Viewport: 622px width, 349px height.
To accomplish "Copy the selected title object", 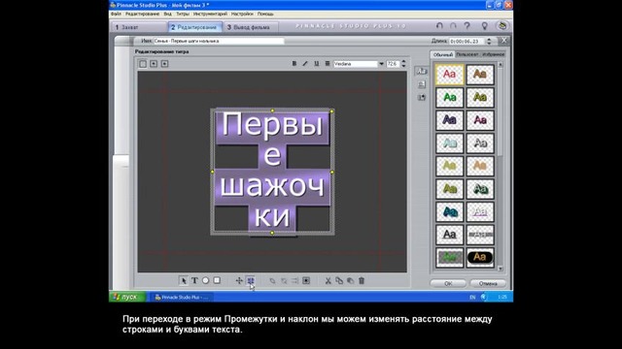I will point(339,280).
